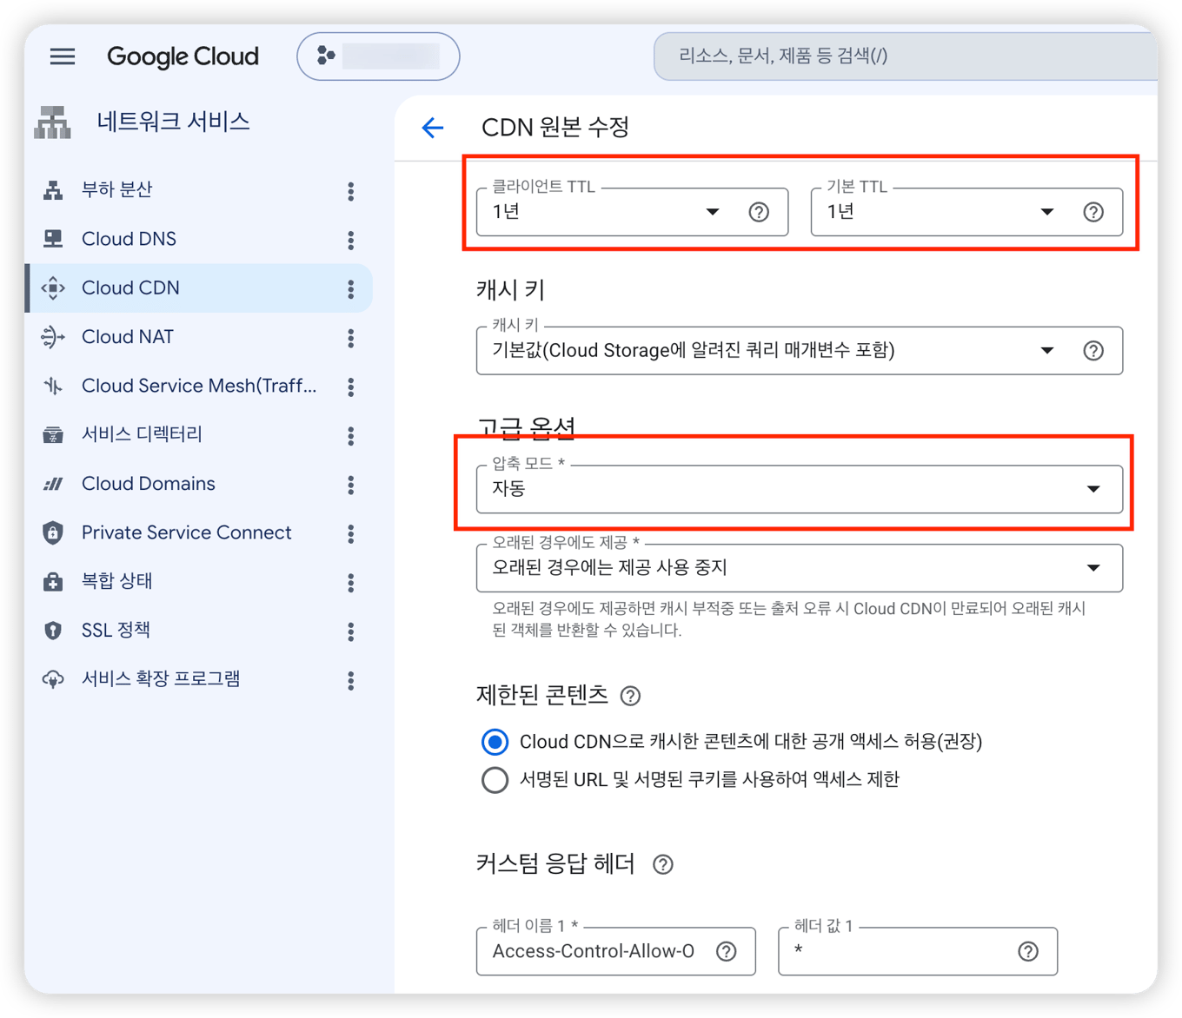Screen dimensions: 1182x1018
Task: Expand the 캐시 키 dropdown
Action: (x=1047, y=351)
